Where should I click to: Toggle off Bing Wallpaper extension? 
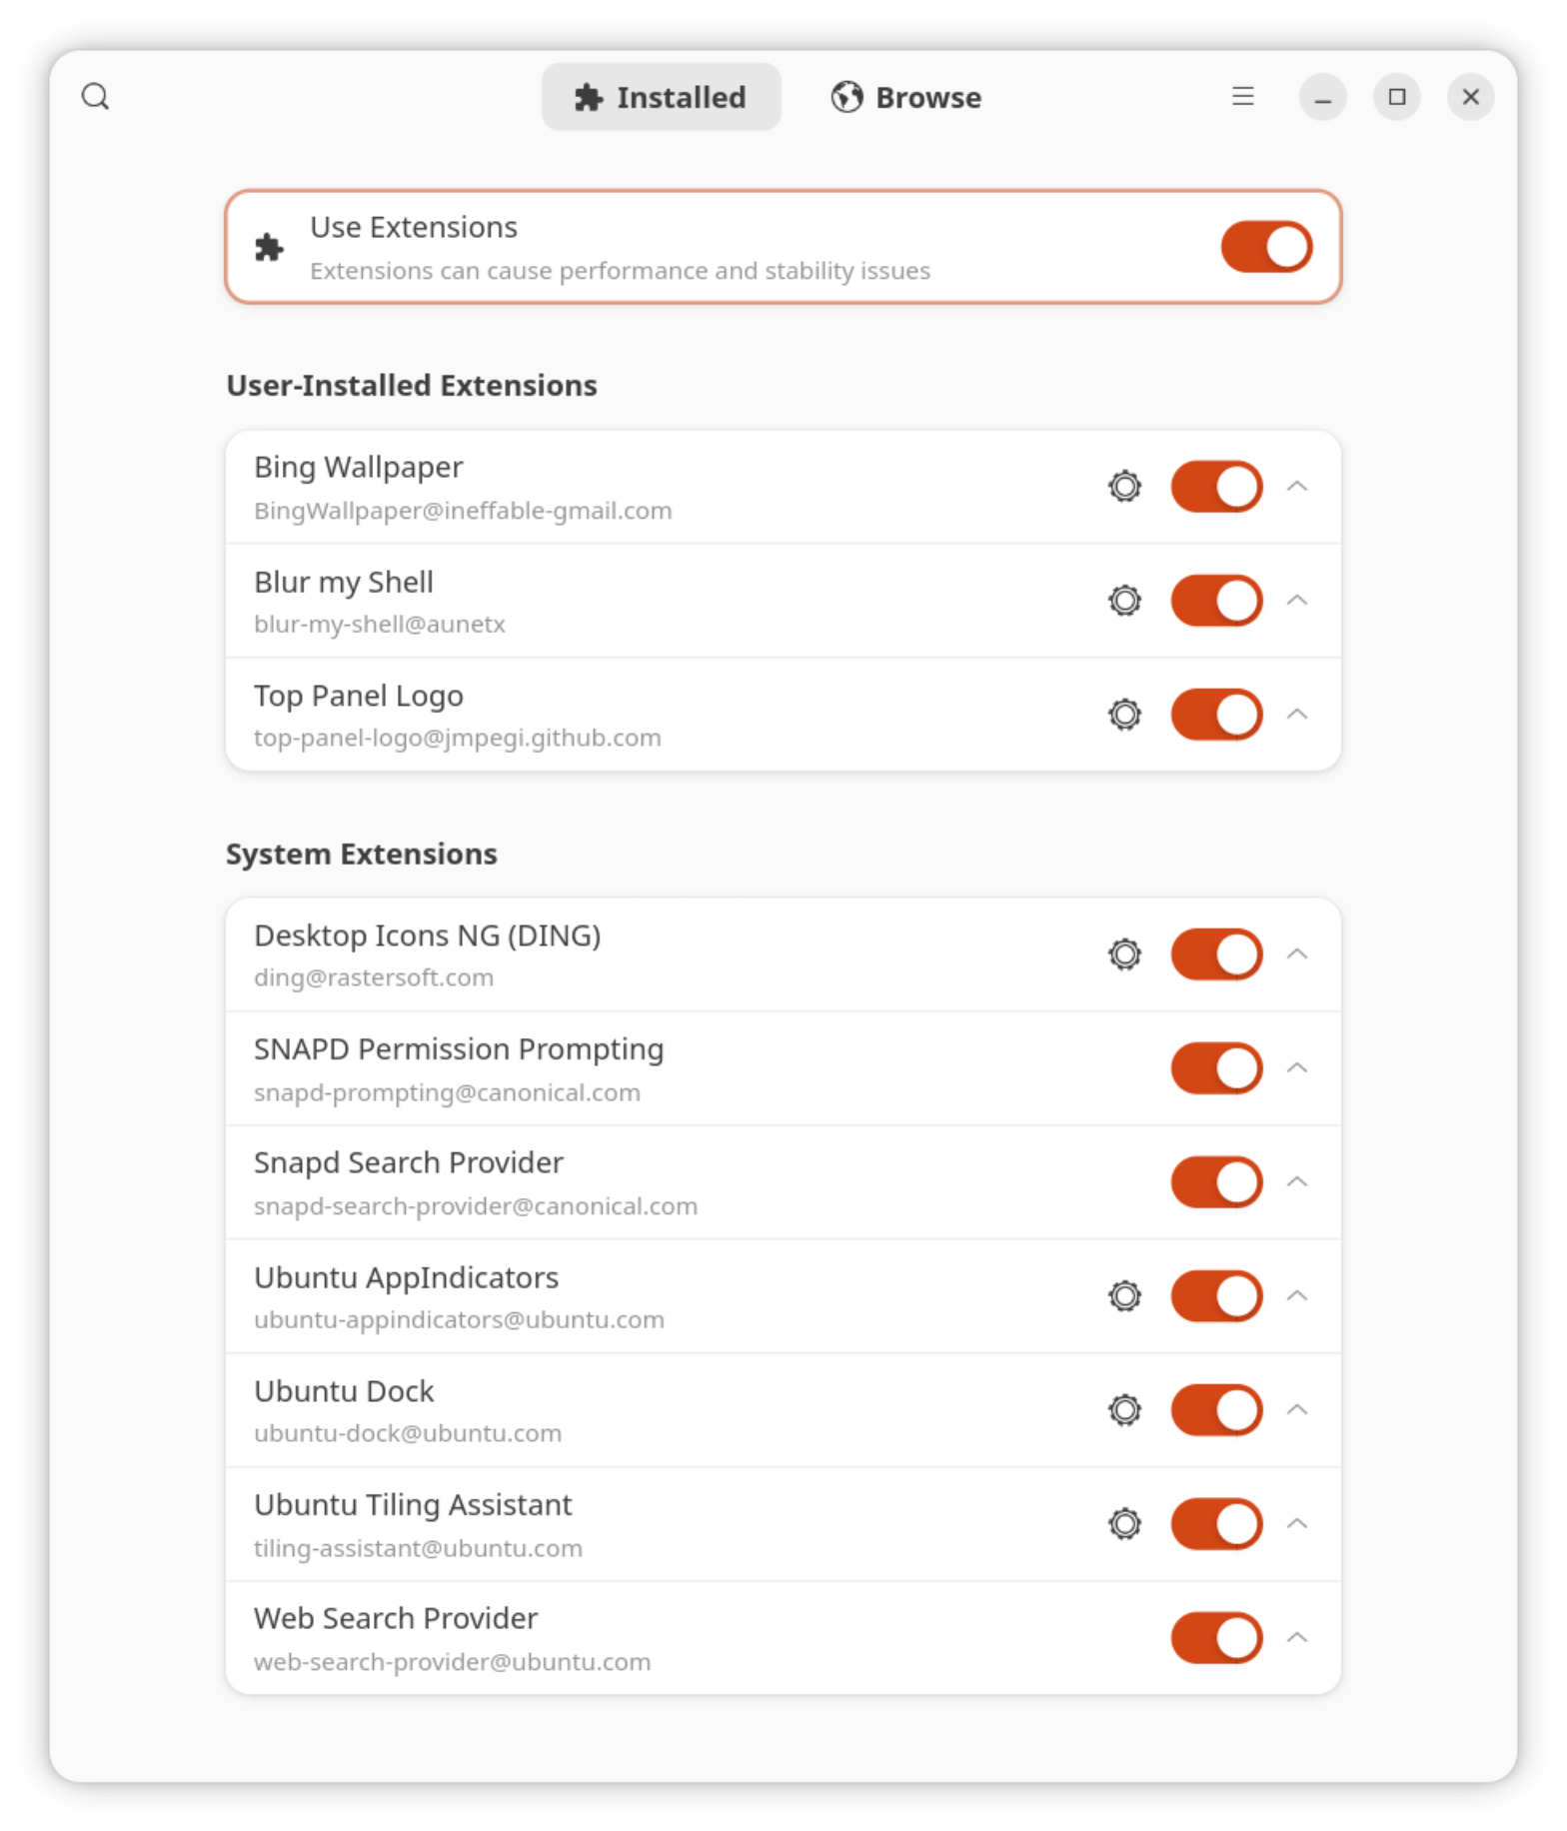1216,487
